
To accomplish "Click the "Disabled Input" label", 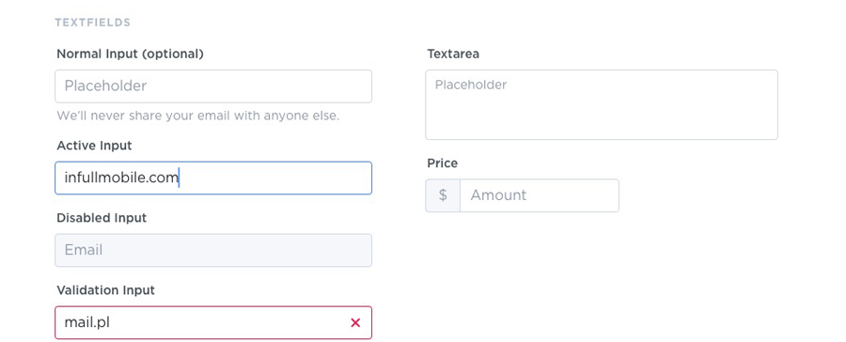I will pos(102,218).
